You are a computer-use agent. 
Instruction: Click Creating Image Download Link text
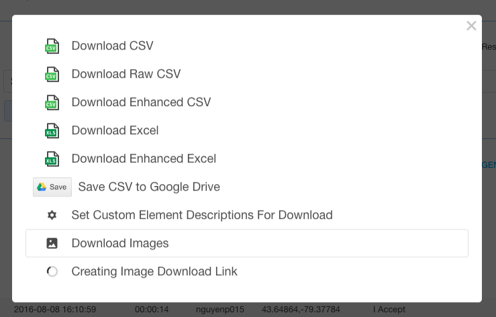coord(154,271)
